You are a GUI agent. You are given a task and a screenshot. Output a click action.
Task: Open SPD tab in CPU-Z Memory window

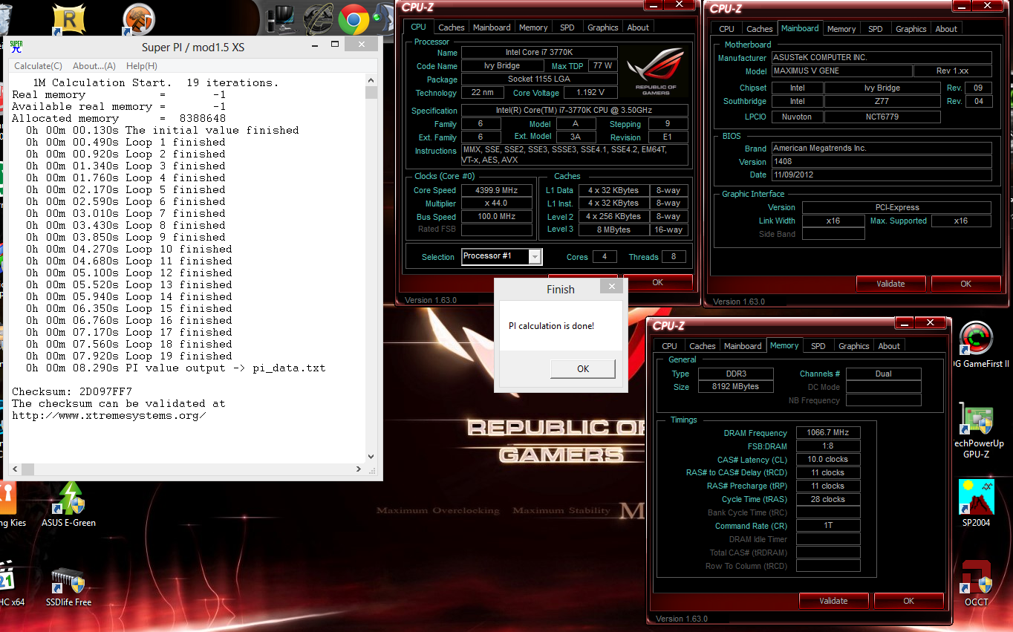[x=818, y=346]
